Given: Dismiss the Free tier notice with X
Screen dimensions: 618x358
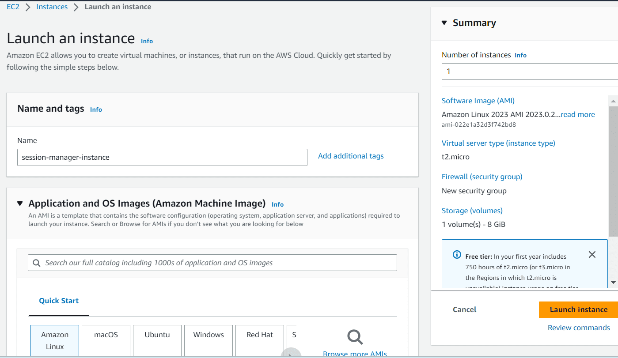Looking at the screenshot, I should click(592, 255).
